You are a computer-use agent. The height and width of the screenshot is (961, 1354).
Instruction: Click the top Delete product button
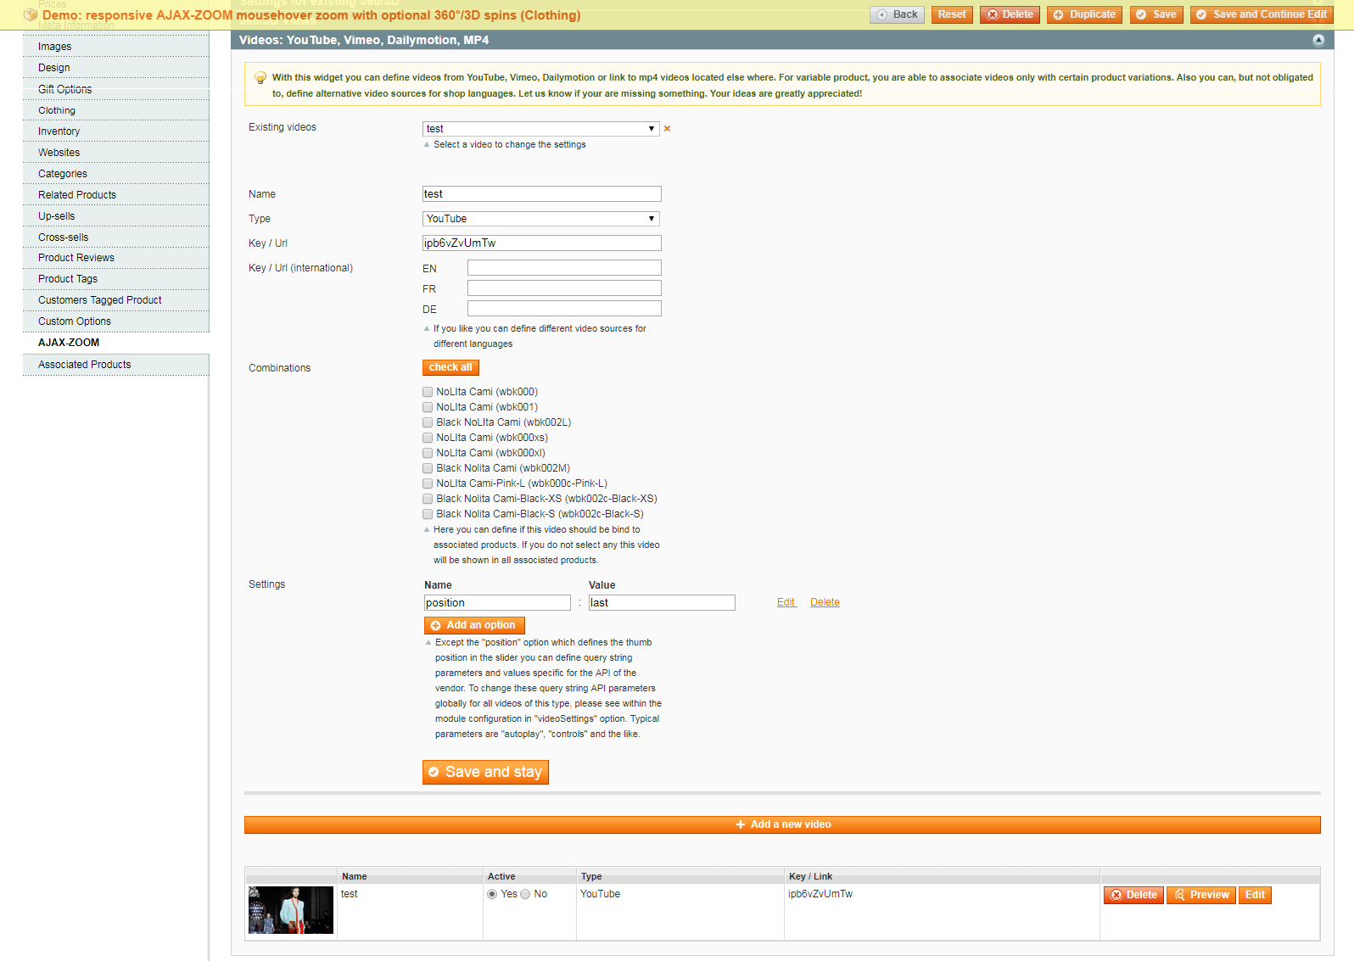click(x=1010, y=14)
